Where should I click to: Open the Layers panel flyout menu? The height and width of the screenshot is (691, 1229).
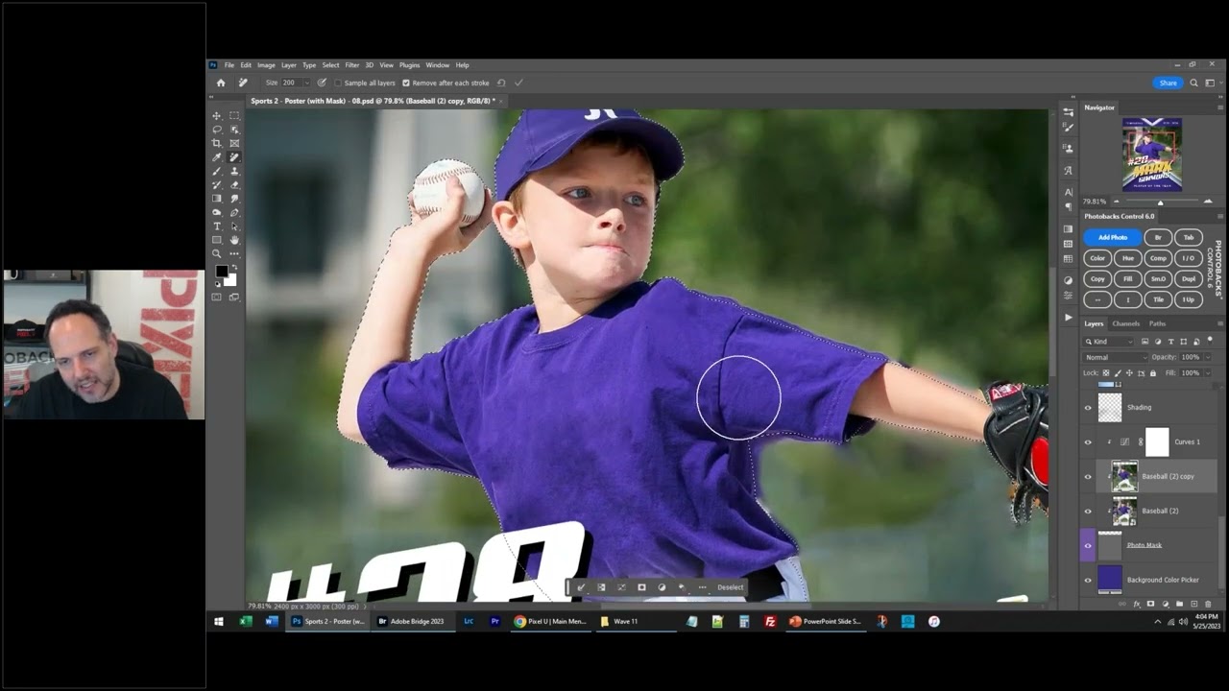pos(1220,323)
